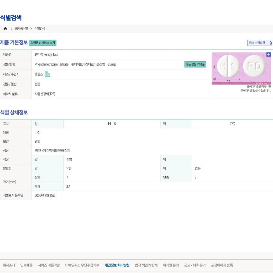The image size is (273, 273).
Task: Open the 회사소개 footer link
Action: [9, 265]
